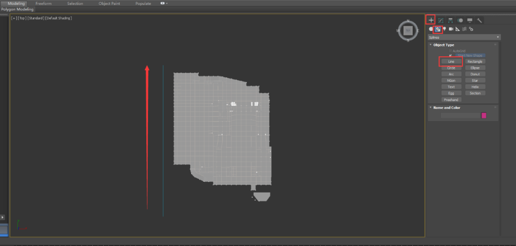
Task: Switch to the Freeform ribbon tab
Action: (43, 3)
